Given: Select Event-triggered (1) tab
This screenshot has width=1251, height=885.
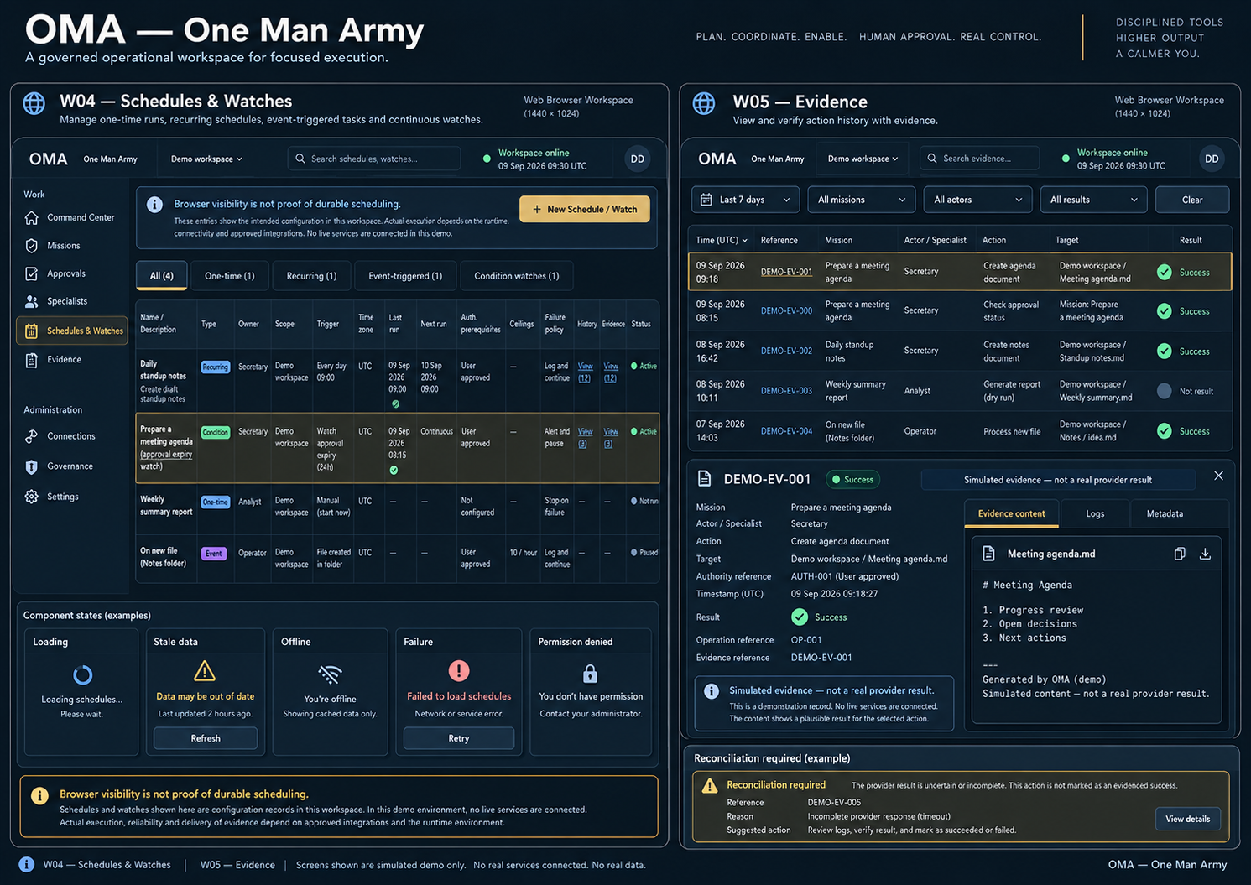Looking at the screenshot, I should pos(405,276).
